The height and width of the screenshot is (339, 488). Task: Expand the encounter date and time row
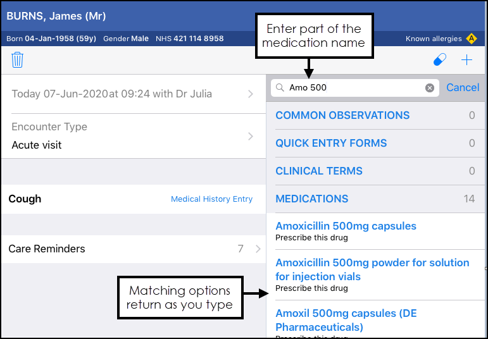(133, 94)
